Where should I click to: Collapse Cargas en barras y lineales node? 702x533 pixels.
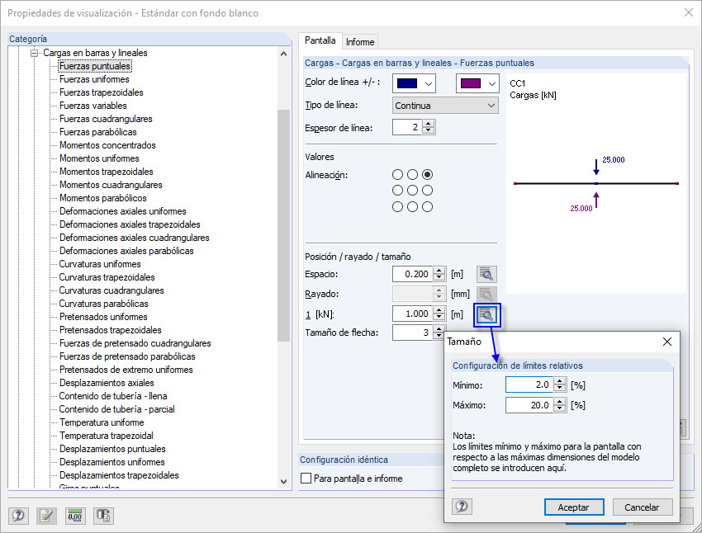pyautogui.click(x=34, y=53)
